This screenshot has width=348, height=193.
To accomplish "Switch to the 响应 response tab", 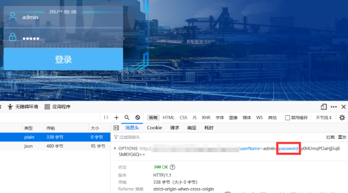I will (x=191, y=128).
